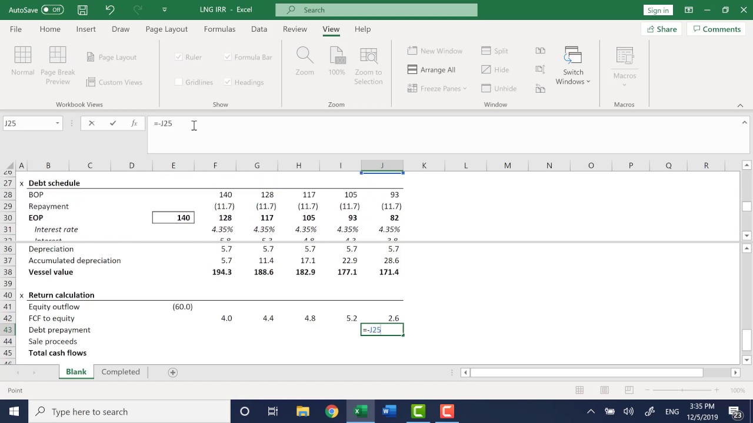Toggle the AutoSave switch
This screenshot has width=753, height=423.
(52, 10)
